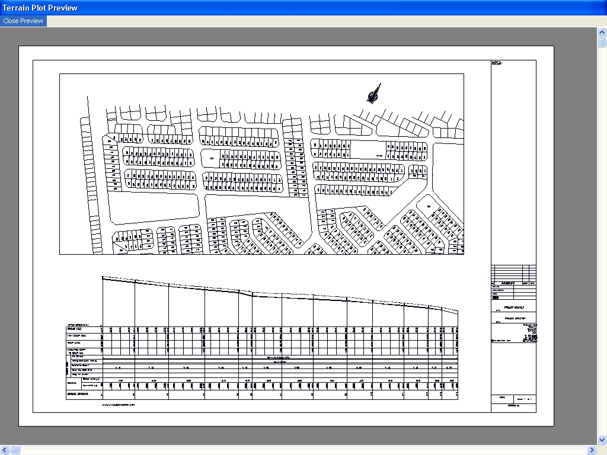607x455 pixels.
Task: Click the vertical scrollbar down arrow
Action: 602,440
